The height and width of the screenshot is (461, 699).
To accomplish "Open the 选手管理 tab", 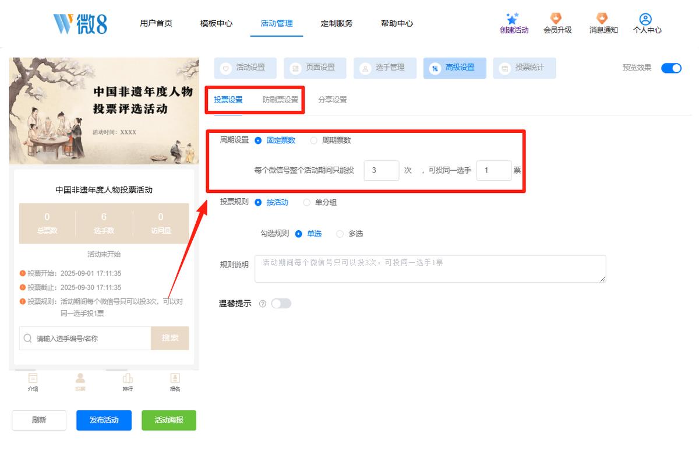I will (382, 68).
